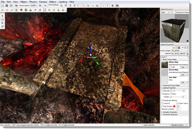Save the material with the floppy disk icon

click(x=179, y=48)
